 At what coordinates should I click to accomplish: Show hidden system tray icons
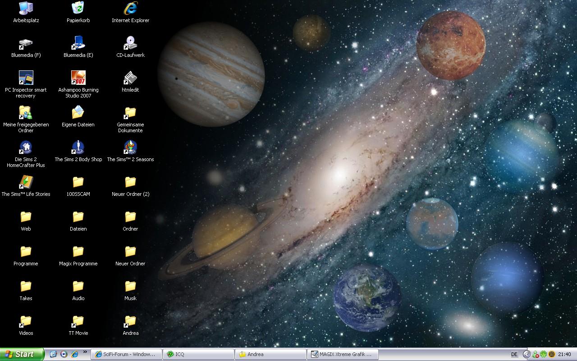(x=527, y=354)
